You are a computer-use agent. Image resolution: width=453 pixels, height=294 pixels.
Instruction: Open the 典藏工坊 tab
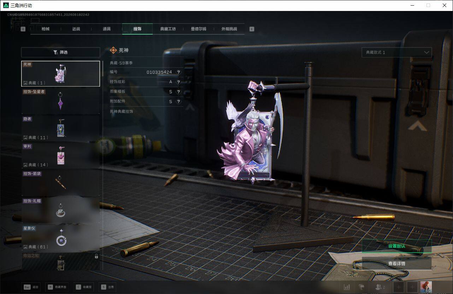click(x=168, y=29)
